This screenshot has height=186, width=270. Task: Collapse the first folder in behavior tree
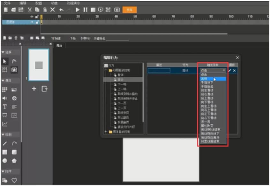point(106,70)
